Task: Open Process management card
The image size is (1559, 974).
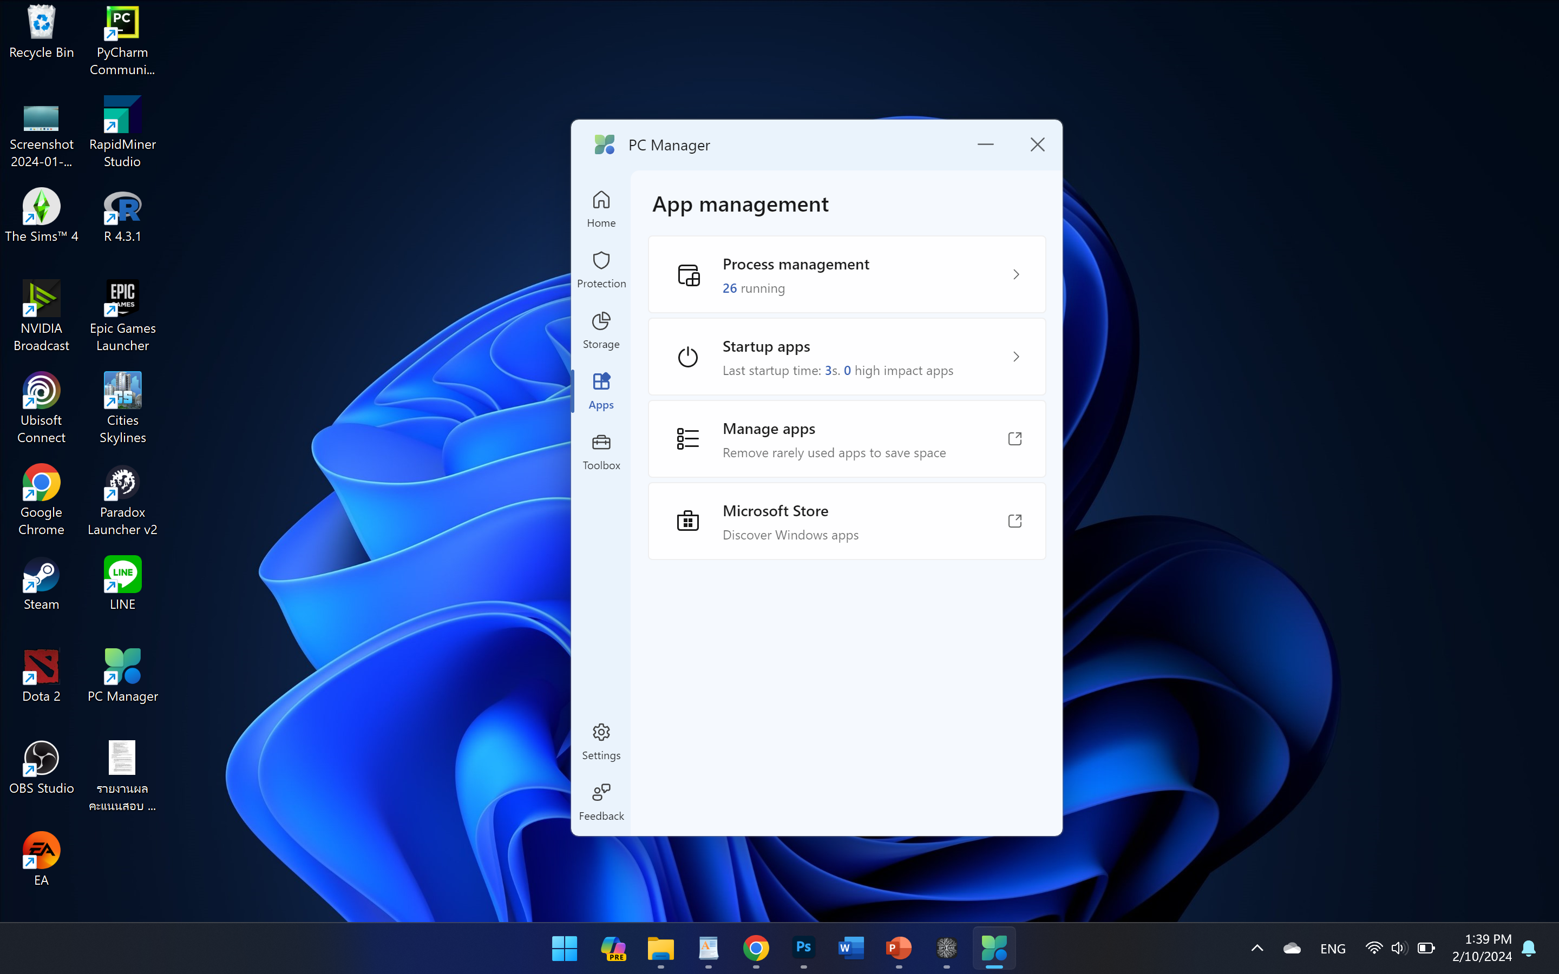Action: [x=847, y=274]
